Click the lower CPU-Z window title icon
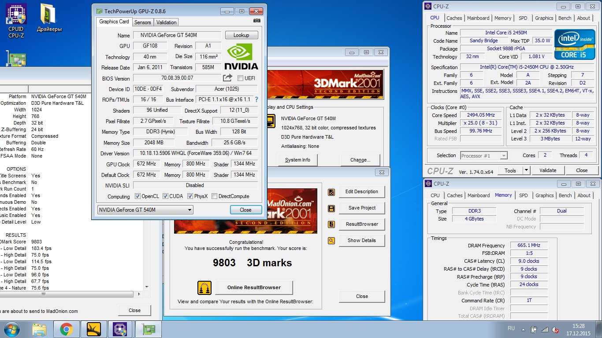 coord(428,184)
